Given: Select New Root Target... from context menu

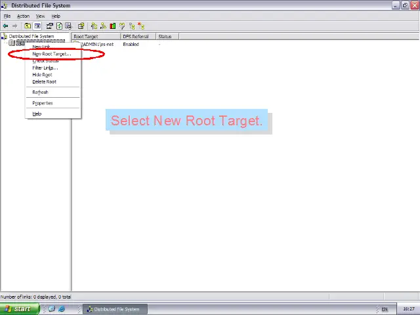Looking at the screenshot, I should tap(53, 54).
